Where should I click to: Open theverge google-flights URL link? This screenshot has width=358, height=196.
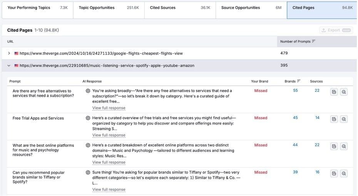(x=101, y=53)
